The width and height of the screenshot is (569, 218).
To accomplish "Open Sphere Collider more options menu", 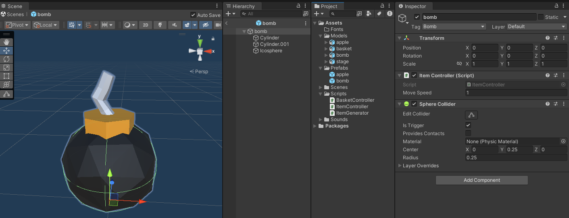I will point(563,104).
